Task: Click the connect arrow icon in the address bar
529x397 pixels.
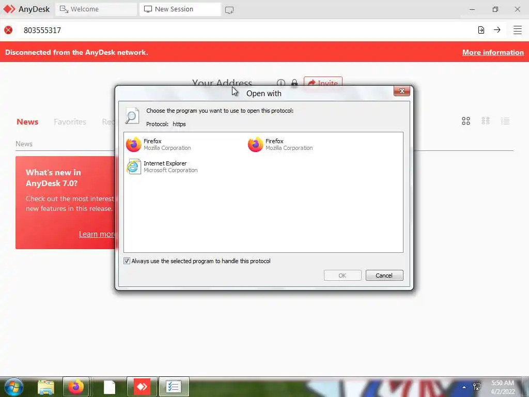Action: [497, 30]
